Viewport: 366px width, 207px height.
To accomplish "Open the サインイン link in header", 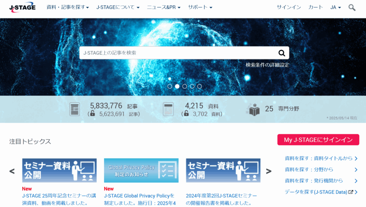I will [289, 7].
